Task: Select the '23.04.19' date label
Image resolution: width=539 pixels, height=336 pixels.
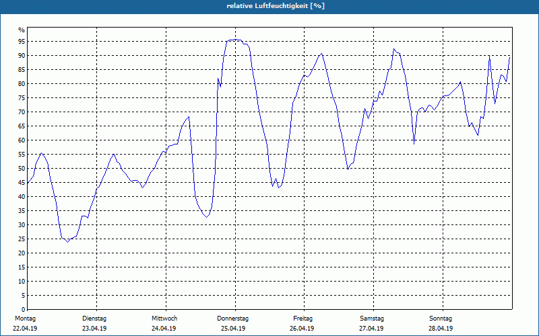Action: 94,329
